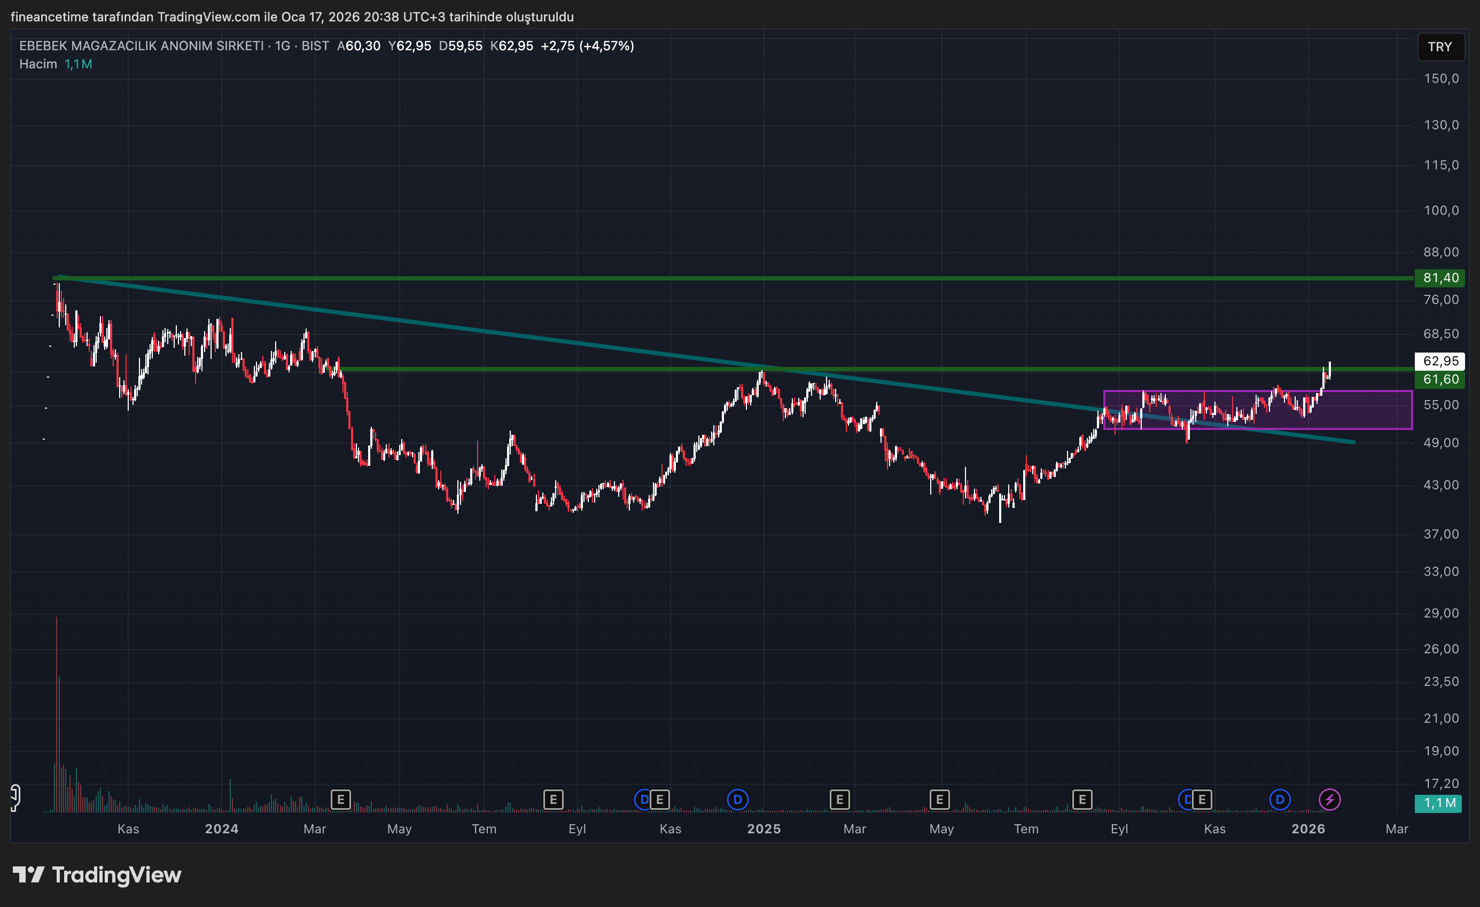Click the earnings E marker near May 2025

939,800
